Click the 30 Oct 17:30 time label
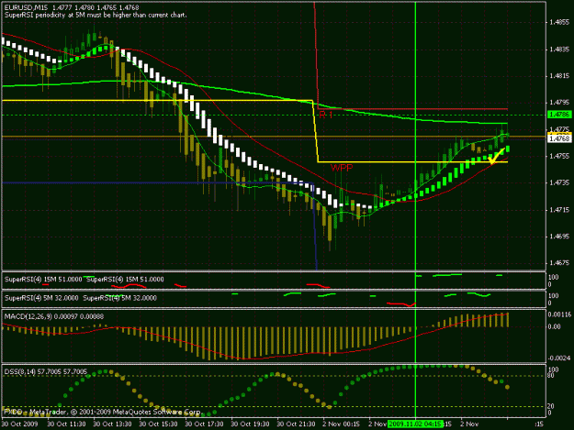The width and height of the screenshot is (574, 430). tap(204, 424)
